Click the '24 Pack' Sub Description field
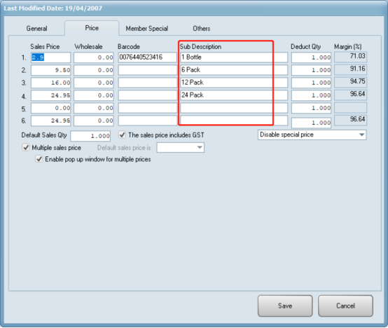Screen dimensions: 388x328 coord(234,95)
